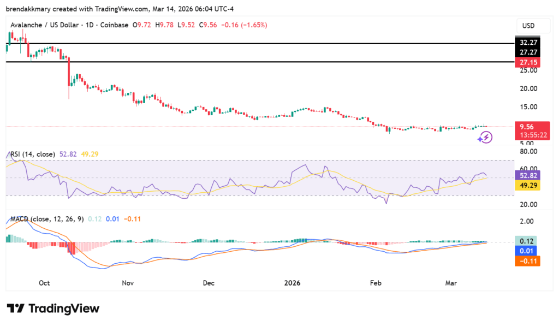Image resolution: width=559 pixels, height=326 pixels.
Task: Open the Coinbase exchange selector
Action: point(115,25)
